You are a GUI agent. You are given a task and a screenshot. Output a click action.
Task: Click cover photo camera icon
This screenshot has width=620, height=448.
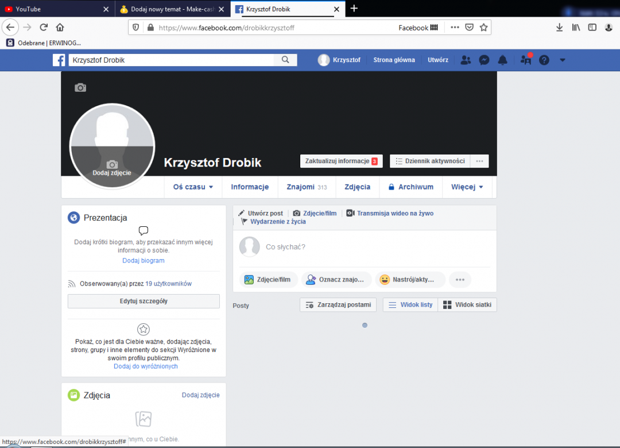[80, 87]
